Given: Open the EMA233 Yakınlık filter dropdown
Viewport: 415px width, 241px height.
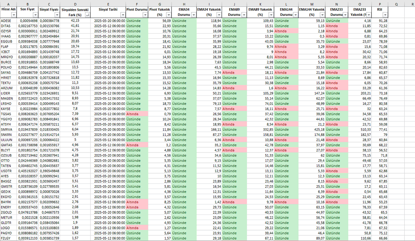Looking at the screenshot, I should (x=369, y=15).
